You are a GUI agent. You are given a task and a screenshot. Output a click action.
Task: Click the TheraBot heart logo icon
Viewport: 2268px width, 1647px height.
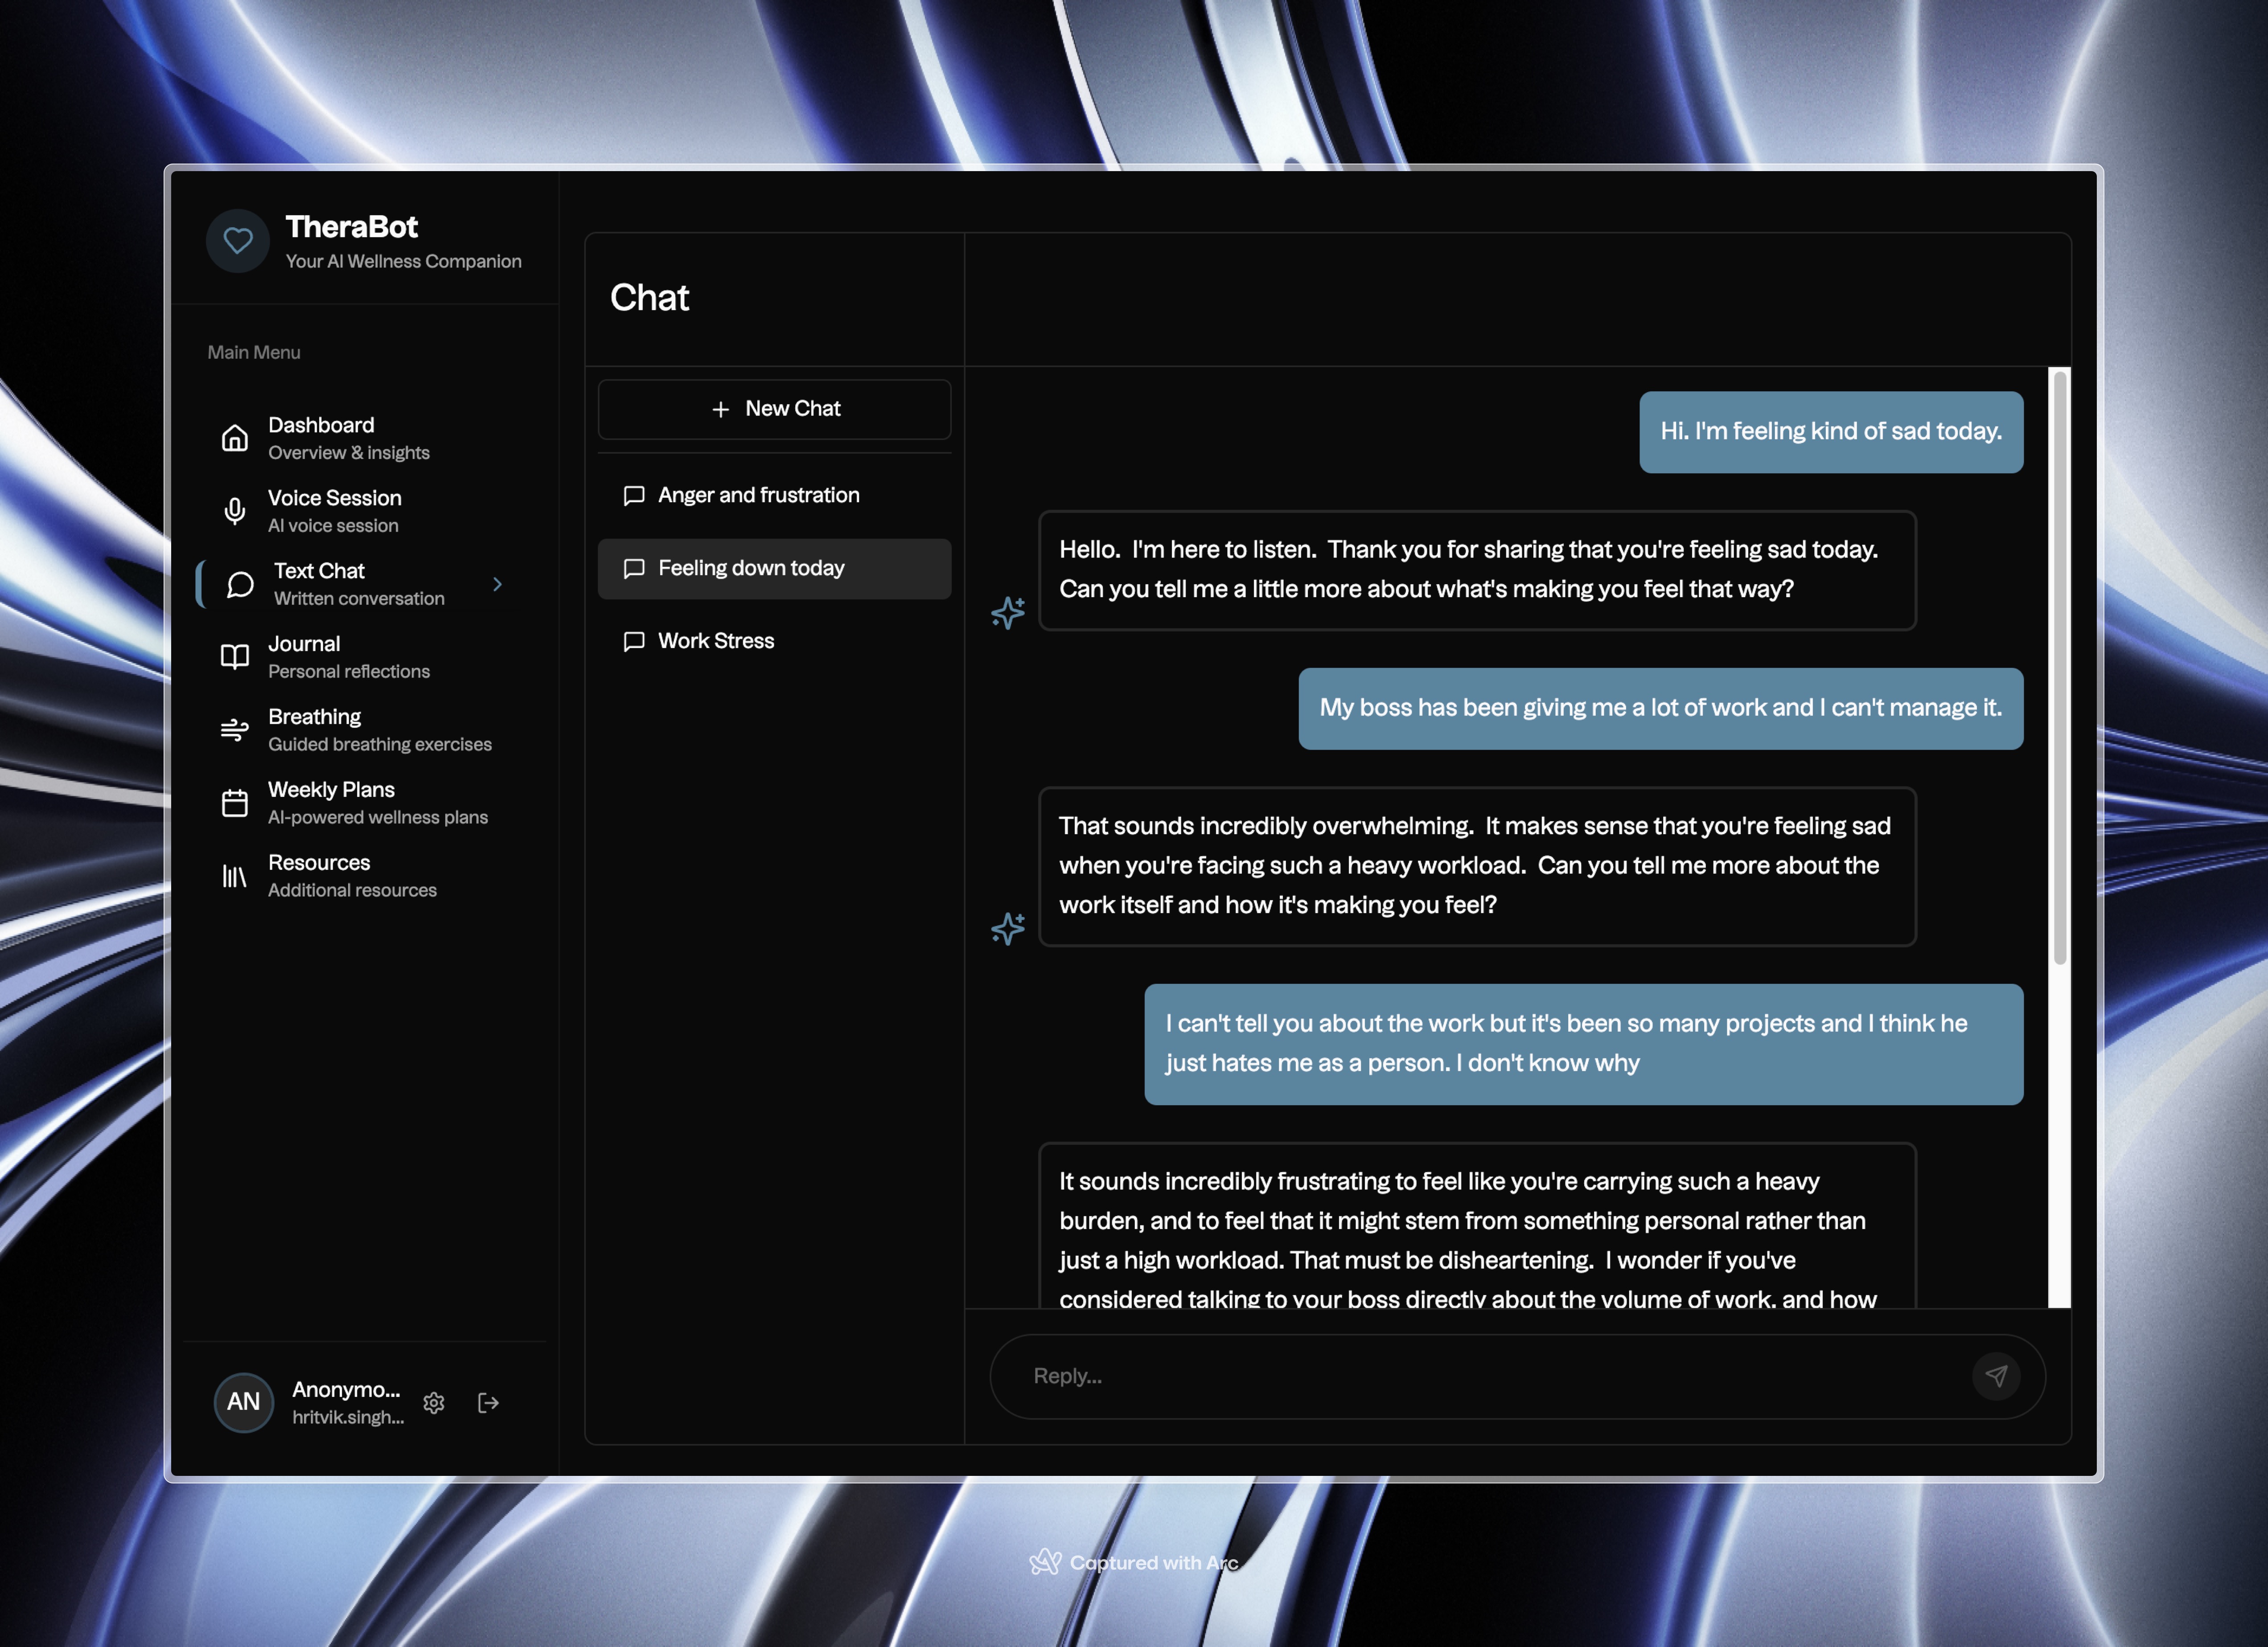(238, 241)
